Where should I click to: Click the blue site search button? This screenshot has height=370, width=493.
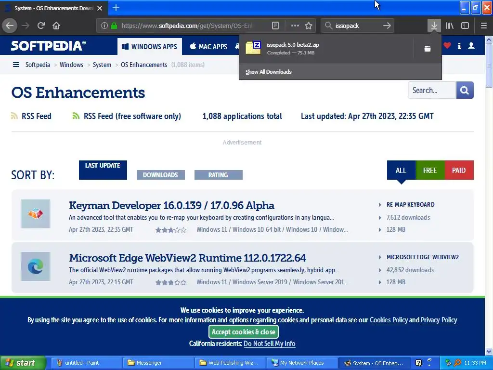click(465, 90)
